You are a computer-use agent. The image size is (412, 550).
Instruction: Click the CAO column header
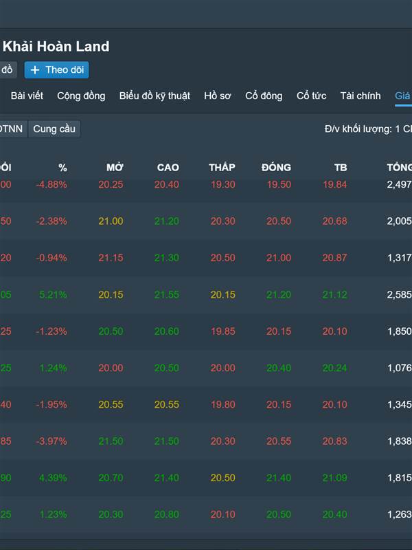(168, 168)
